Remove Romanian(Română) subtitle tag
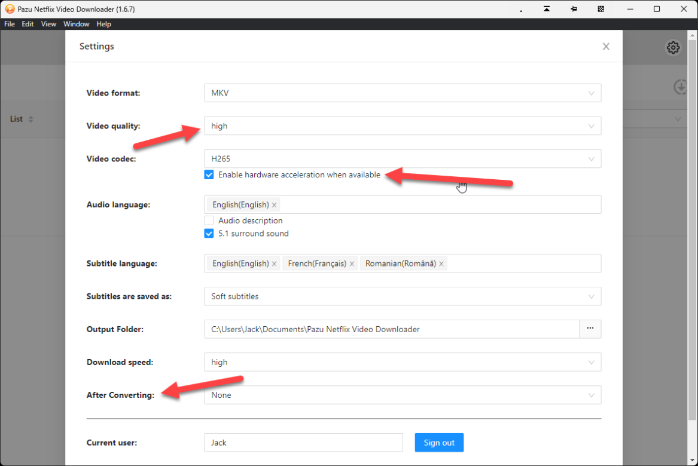This screenshot has width=698, height=466. 441,263
